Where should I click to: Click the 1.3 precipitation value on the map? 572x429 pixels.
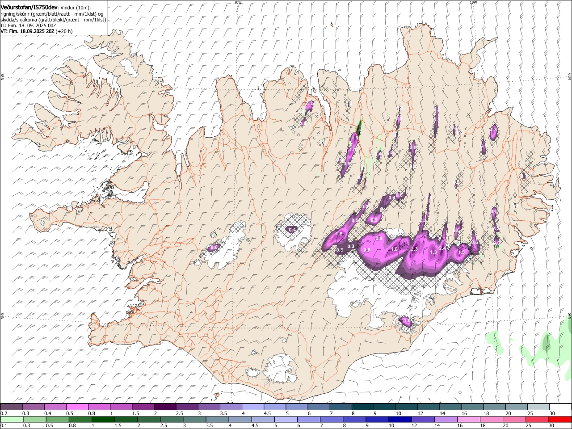(x=433, y=252)
